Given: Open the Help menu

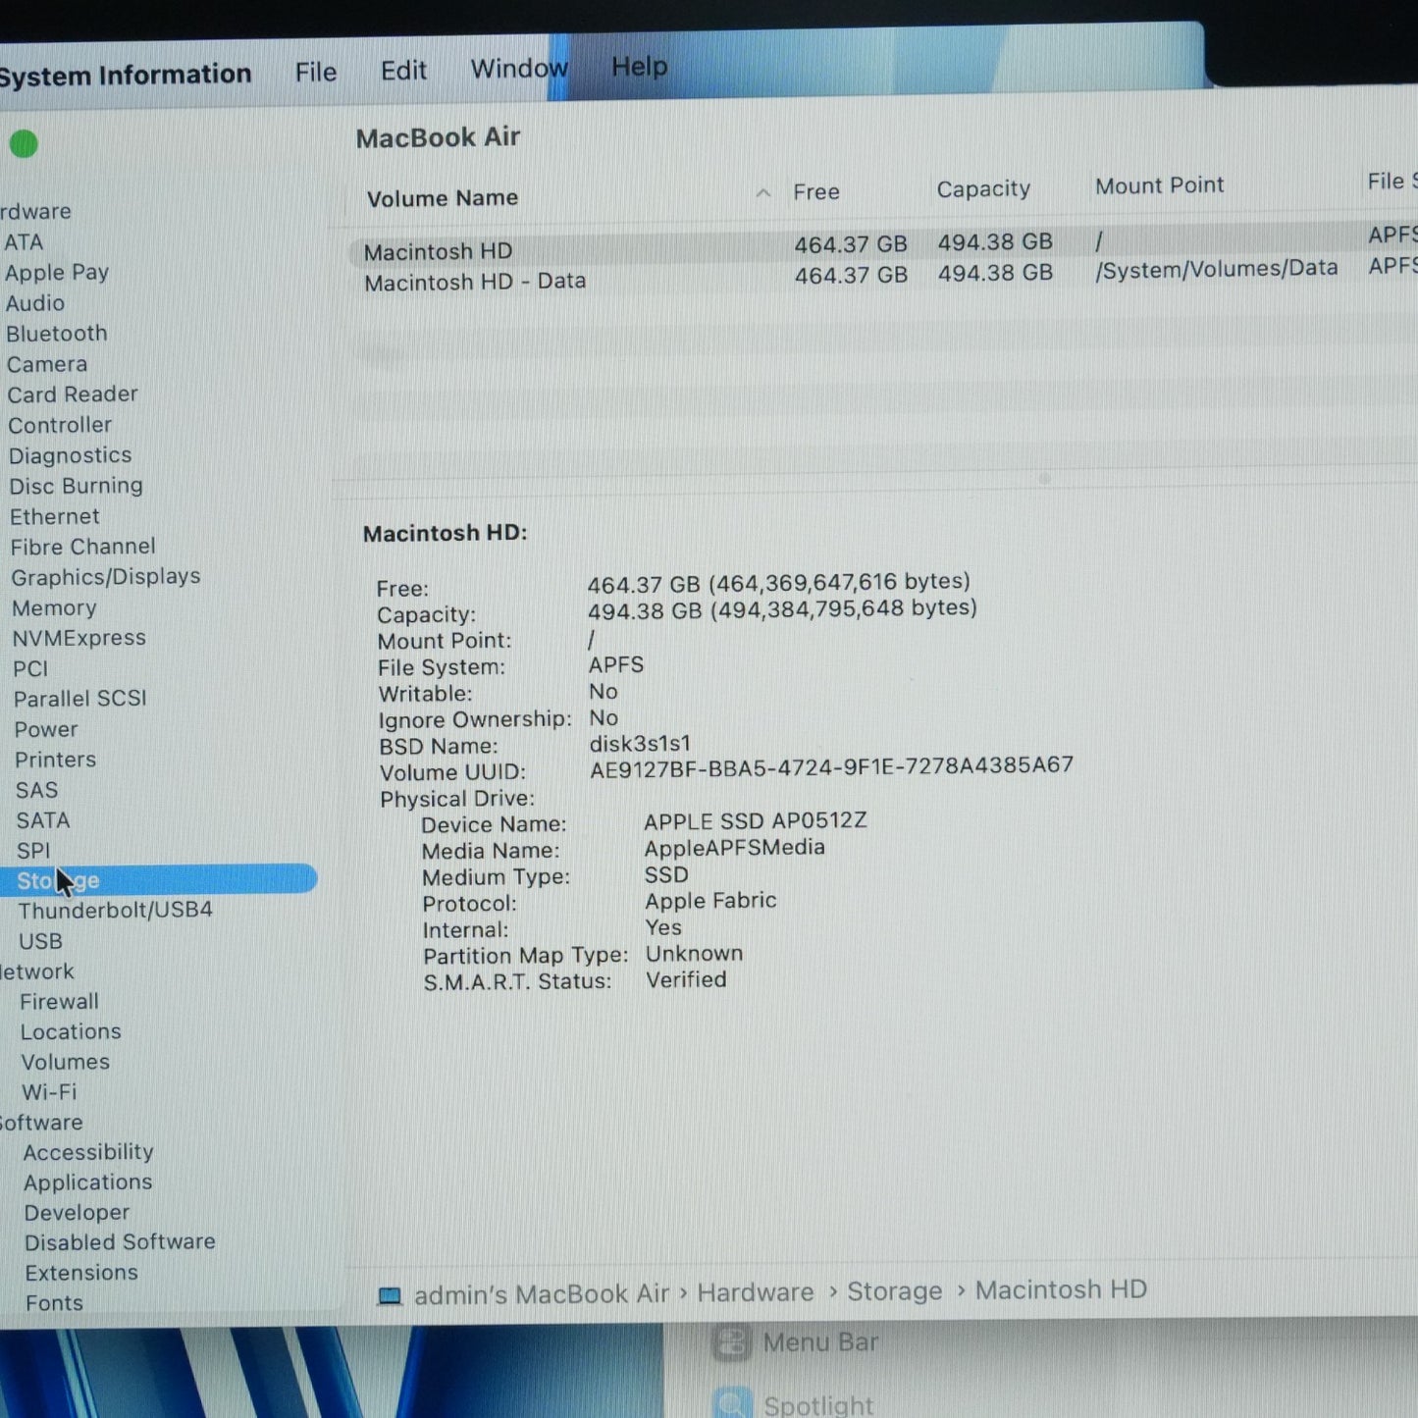Looking at the screenshot, I should [639, 67].
